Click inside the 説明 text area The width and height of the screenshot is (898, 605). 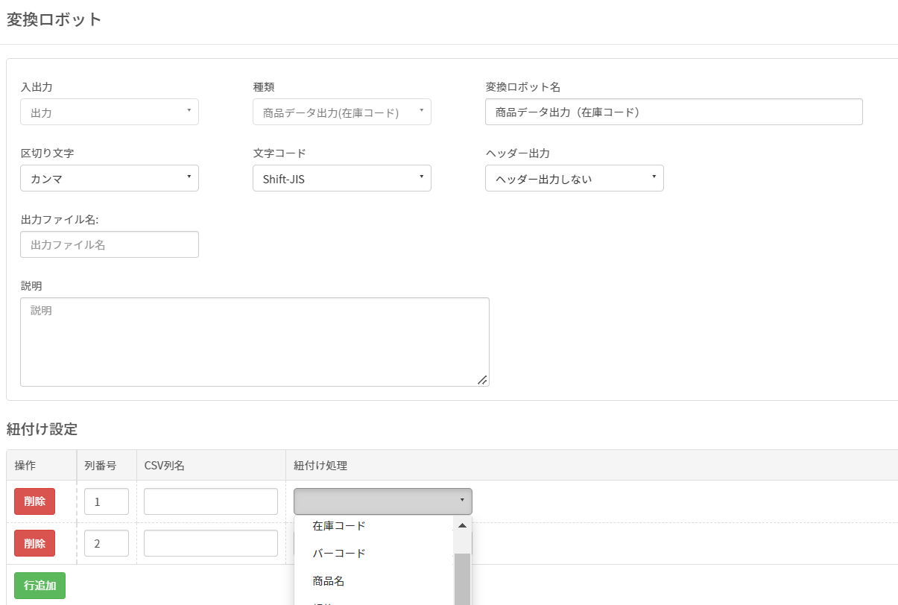[x=255, y=342]
